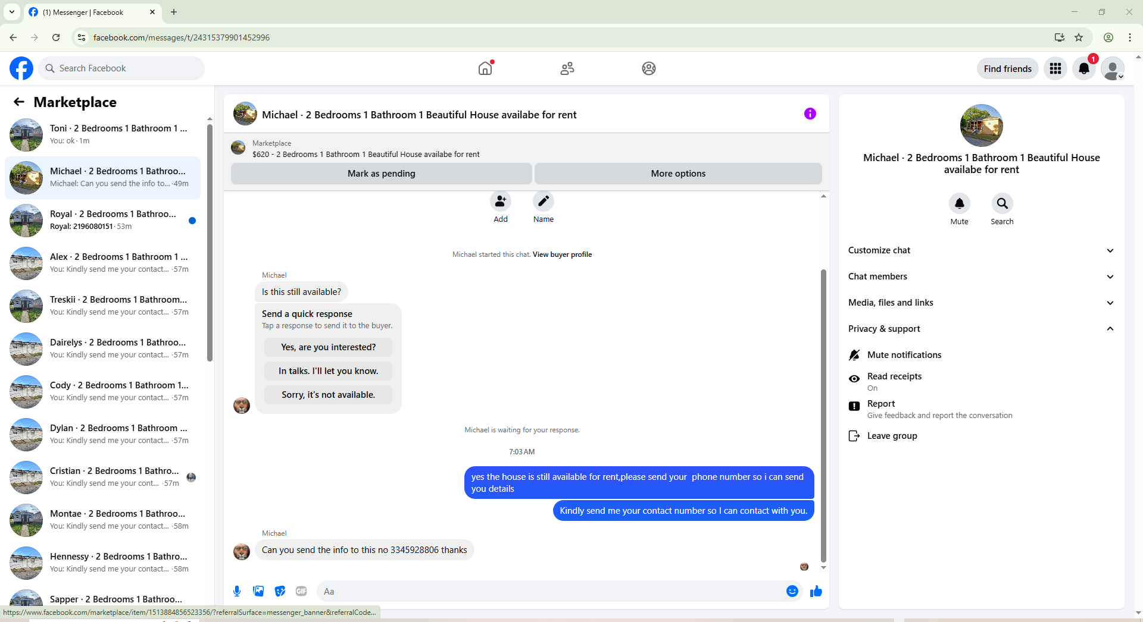Open Cristian's chat conversation
The image size is (1143, 622).
[x=102, y=478]
